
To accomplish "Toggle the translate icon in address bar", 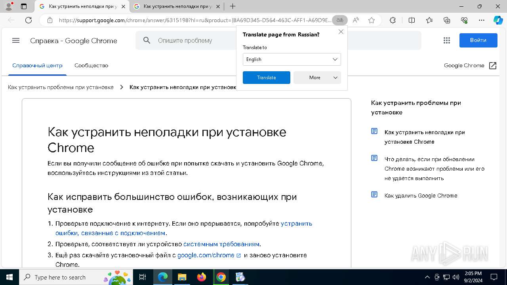I will [x=339, y=20].
